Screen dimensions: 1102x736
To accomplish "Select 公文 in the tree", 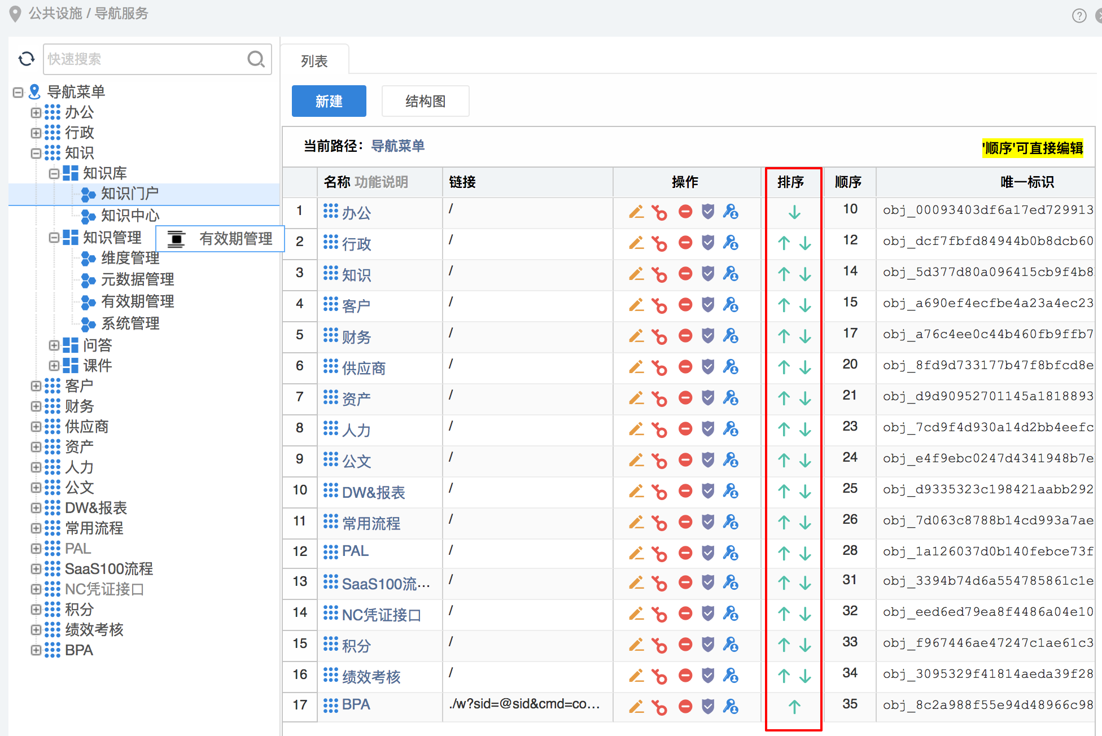I will point(79,487).
